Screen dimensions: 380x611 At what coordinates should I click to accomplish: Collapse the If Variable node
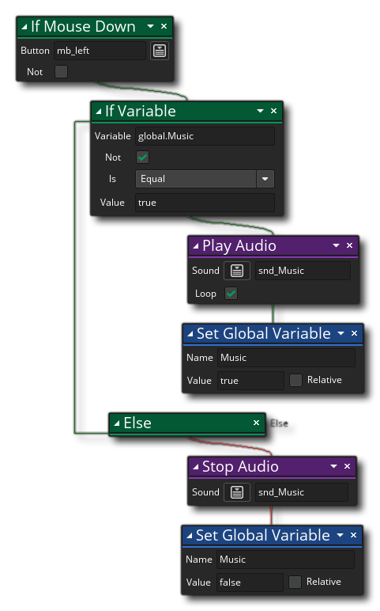[99, 112]
